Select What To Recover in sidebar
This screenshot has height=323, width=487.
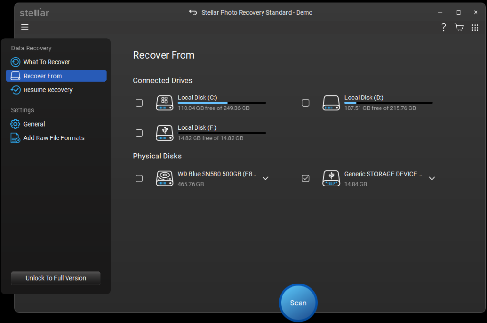pos(56,62)
